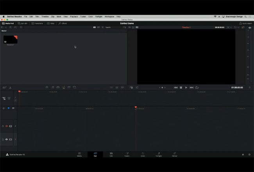254x172 pixels.
Task: Click the Quick Export button
Action: pos(245,23)
